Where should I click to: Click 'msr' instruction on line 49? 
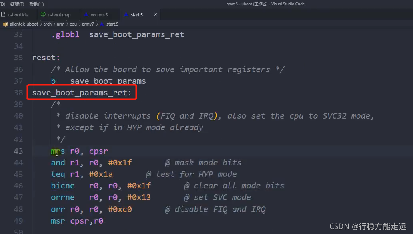[58, 221]
